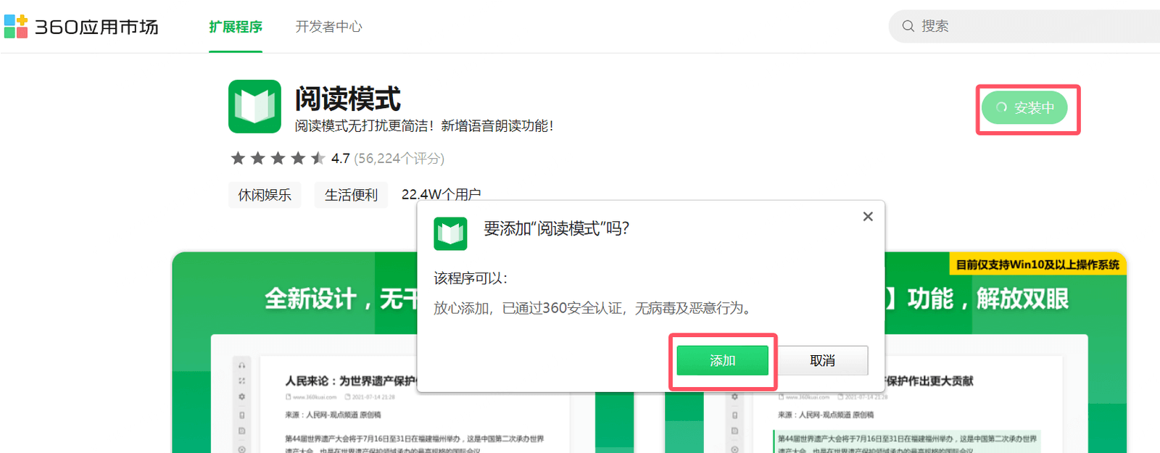
Task: Select the 生活便利 category tag
Action: [351, 195]
